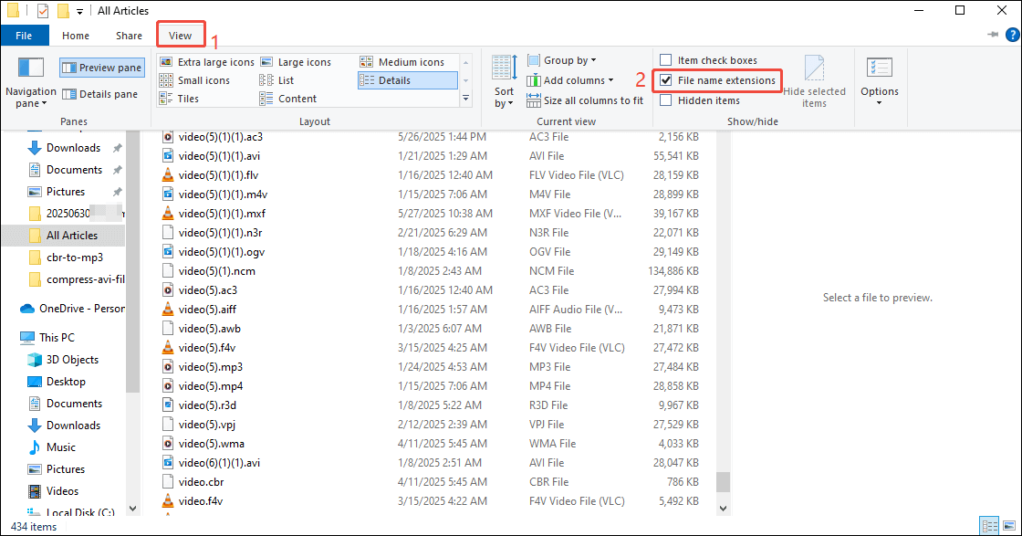Click navigation pane scroll down arrow
This screenshot has width=1022, height=536.
click(x=132, y=508)
